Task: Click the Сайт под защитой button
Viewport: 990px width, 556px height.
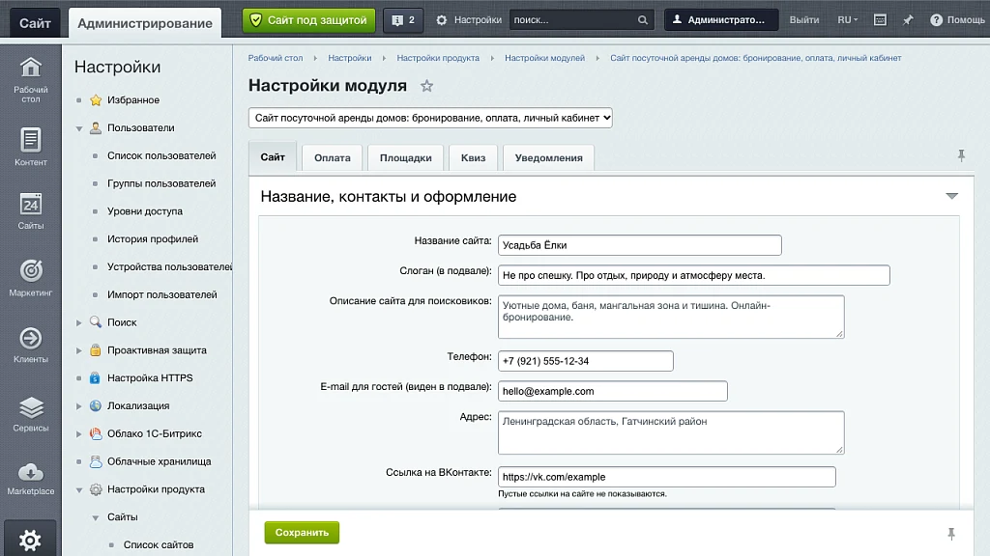Action: (308, 20)
